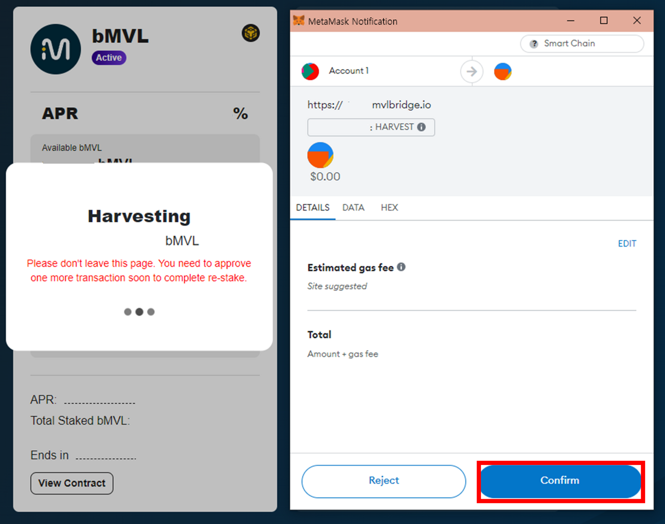This screenshot has height=524, width=665.
Task: Open View Contract button
Action: tap(72, 483)
